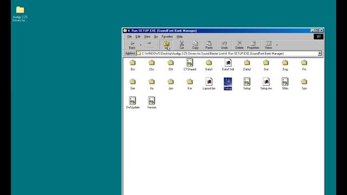Screen dimensions: 347x195
Task: Open the Go menu
Action: coord(156,37)
